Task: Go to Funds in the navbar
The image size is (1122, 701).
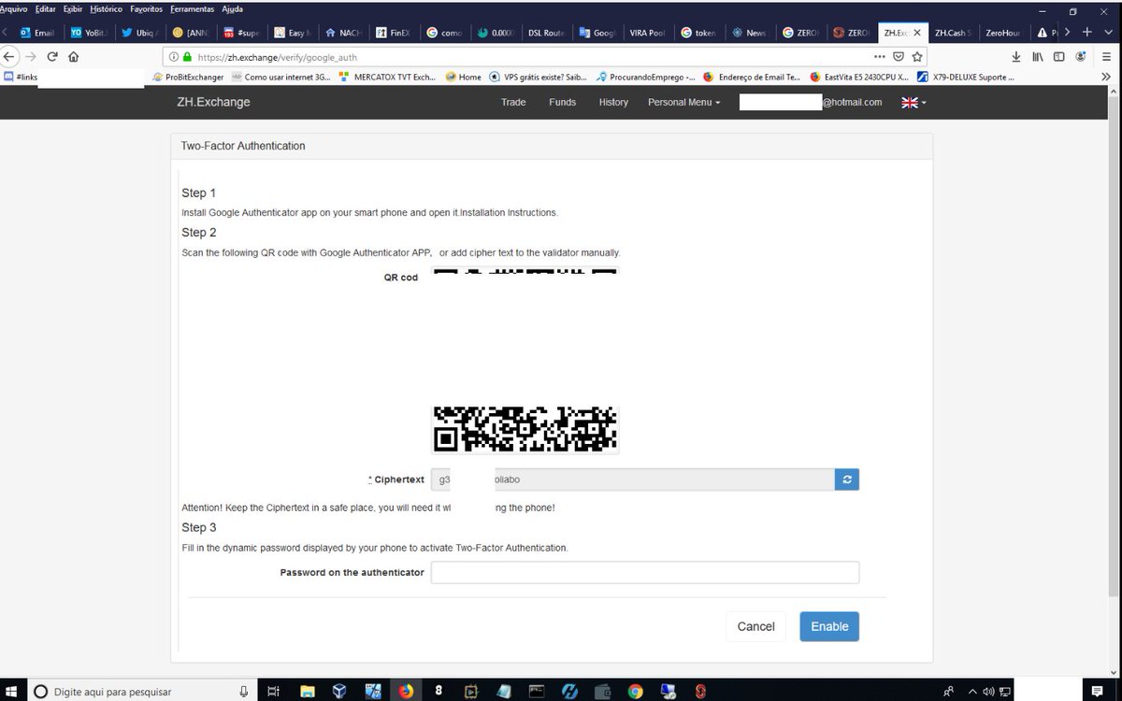Action: (562, 102)
